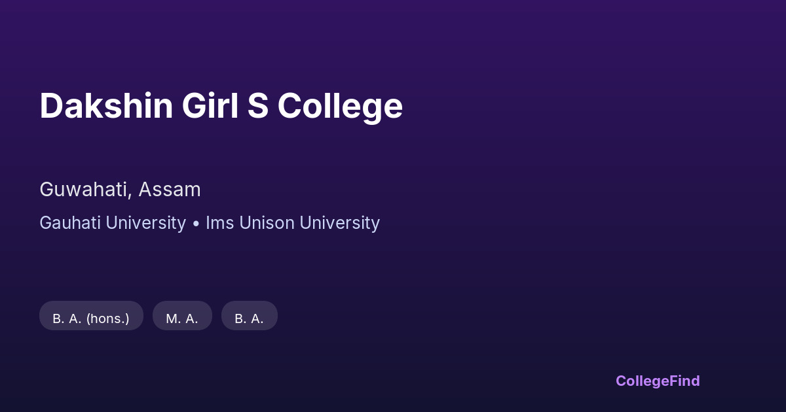Click the letter S in the college title

tap(258, 106)
